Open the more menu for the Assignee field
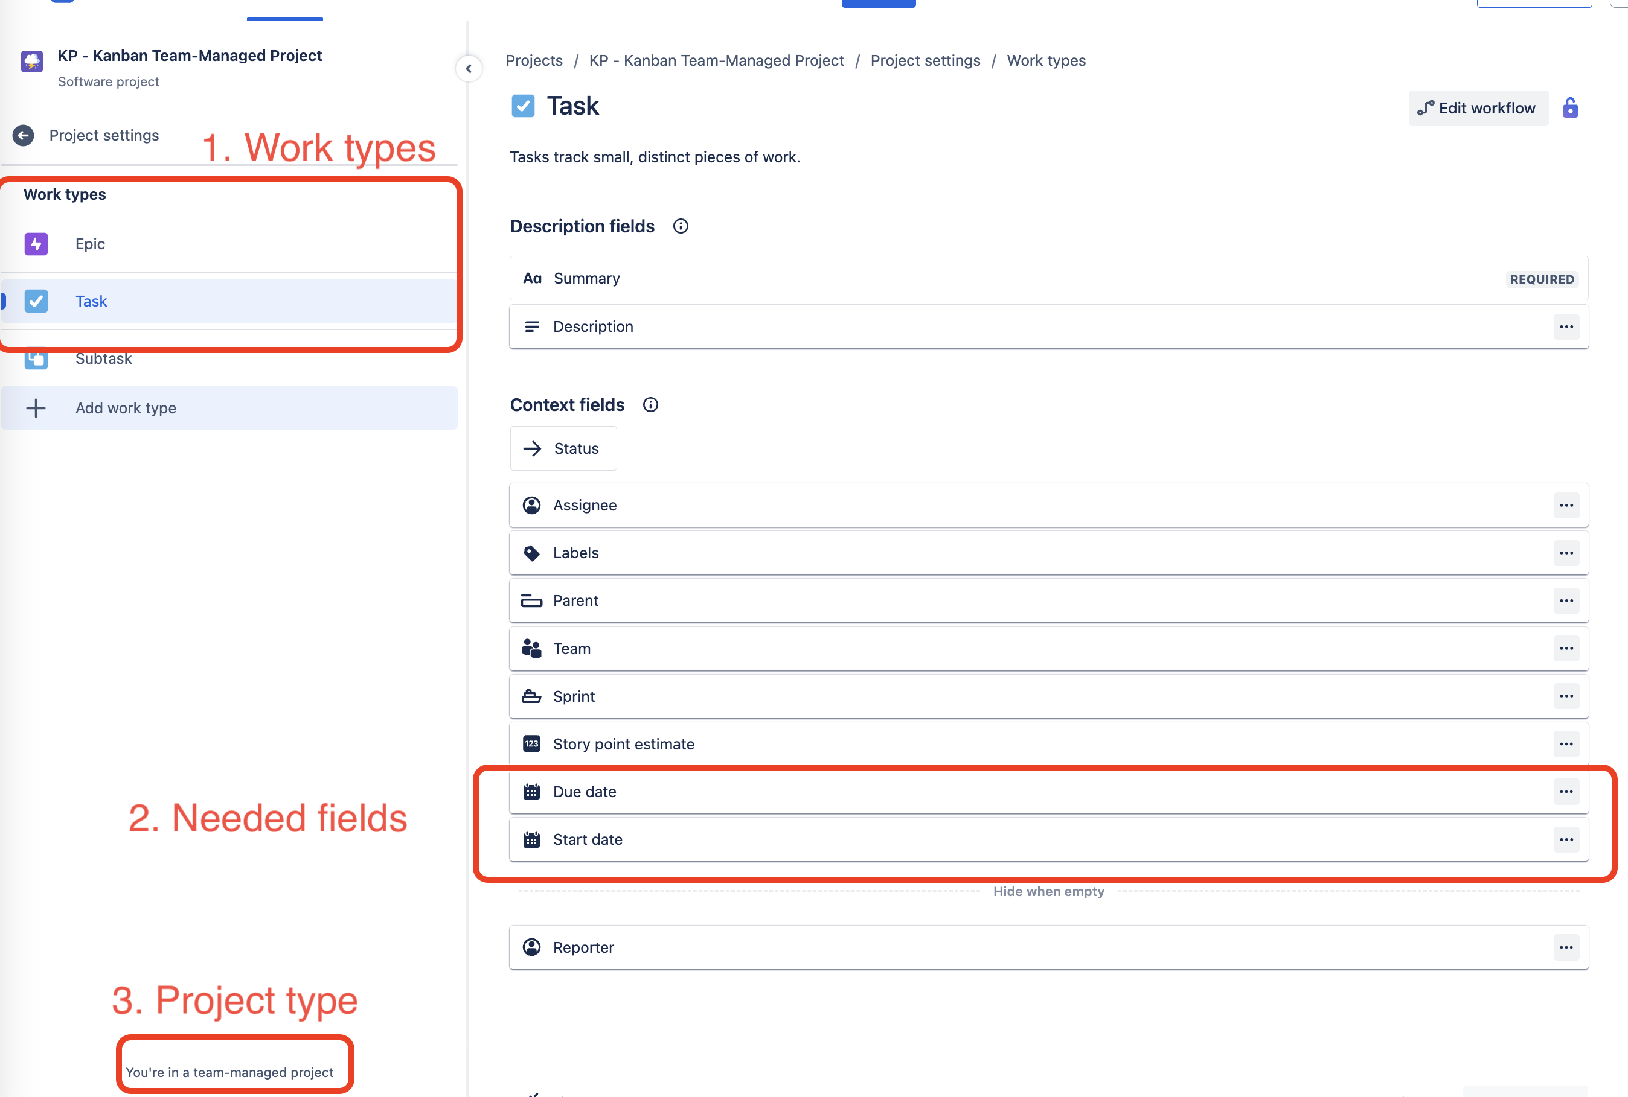The image size is (1628, 1097). (1566, 505)
